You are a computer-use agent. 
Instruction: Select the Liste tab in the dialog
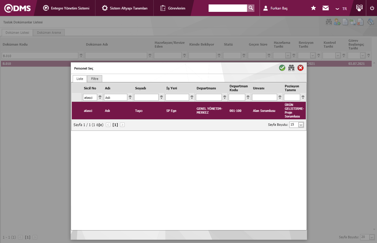[x=80, y=79]
